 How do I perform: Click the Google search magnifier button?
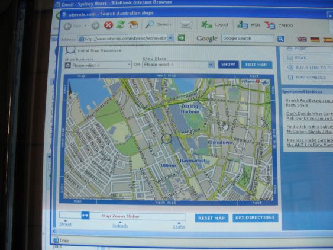click(280, 39)
